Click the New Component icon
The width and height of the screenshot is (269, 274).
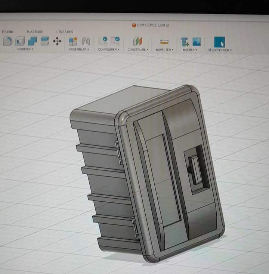pyautogui.click(x=73, y=41)
